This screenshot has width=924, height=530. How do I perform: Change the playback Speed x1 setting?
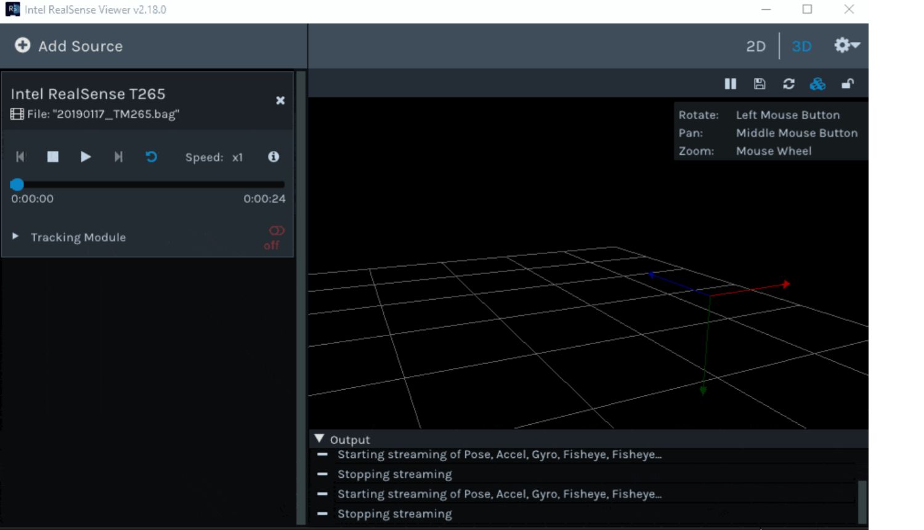tap(214, 158)
